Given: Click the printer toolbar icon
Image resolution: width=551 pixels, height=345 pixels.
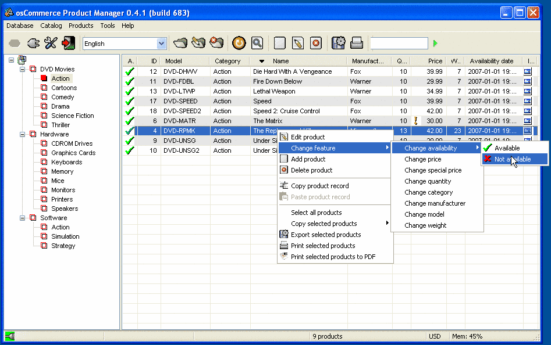Looking at the screenshot, I should pyautogui.click(x=356, y=43).
